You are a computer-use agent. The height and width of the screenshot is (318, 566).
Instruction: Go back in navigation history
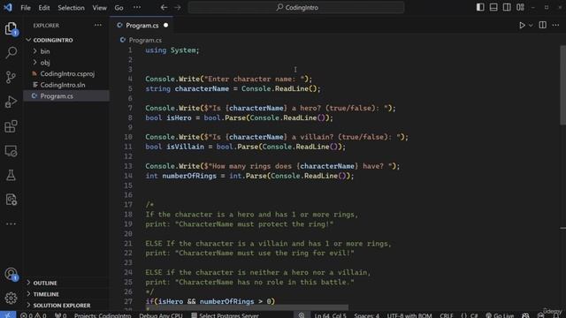164,7
